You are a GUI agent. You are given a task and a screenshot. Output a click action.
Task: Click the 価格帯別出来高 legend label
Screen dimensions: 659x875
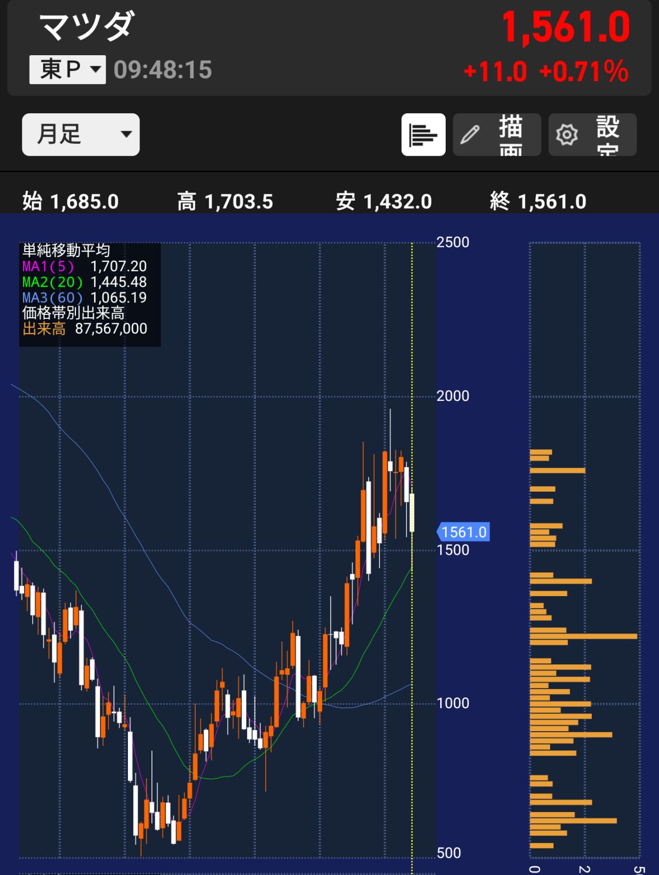[73, 313]
